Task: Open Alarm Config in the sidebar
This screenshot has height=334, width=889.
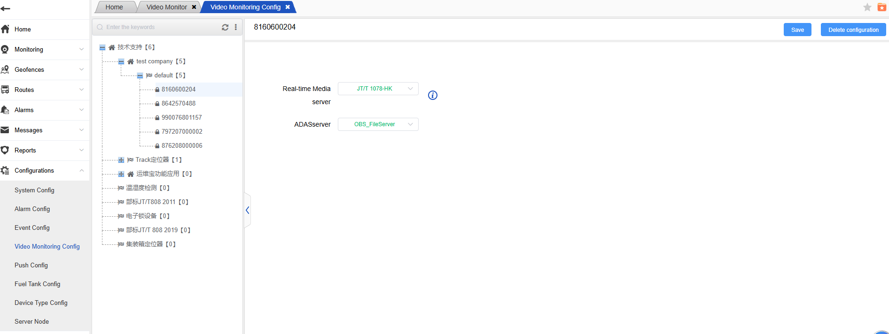Action: point(32,209)
